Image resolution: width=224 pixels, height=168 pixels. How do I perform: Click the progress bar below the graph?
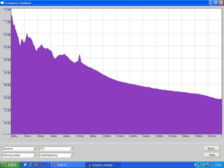point(112,141)
